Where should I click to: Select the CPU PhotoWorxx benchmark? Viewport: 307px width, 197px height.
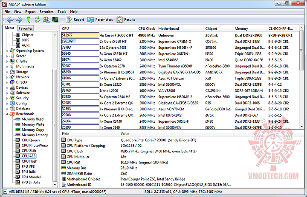pos(32,145)
